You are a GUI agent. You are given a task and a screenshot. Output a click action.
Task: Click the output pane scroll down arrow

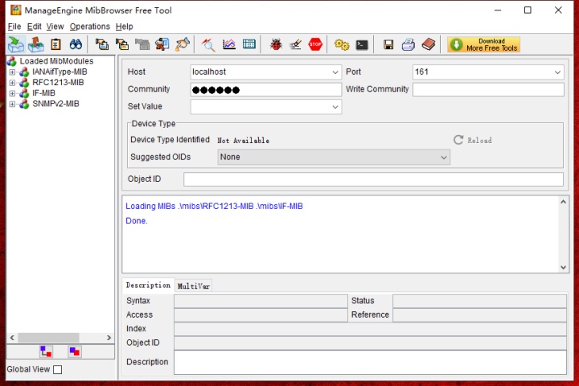[x=563, y=268]
